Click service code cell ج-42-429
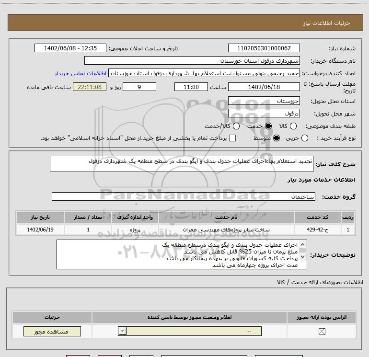The image size is (369, 357). point(317,230)
